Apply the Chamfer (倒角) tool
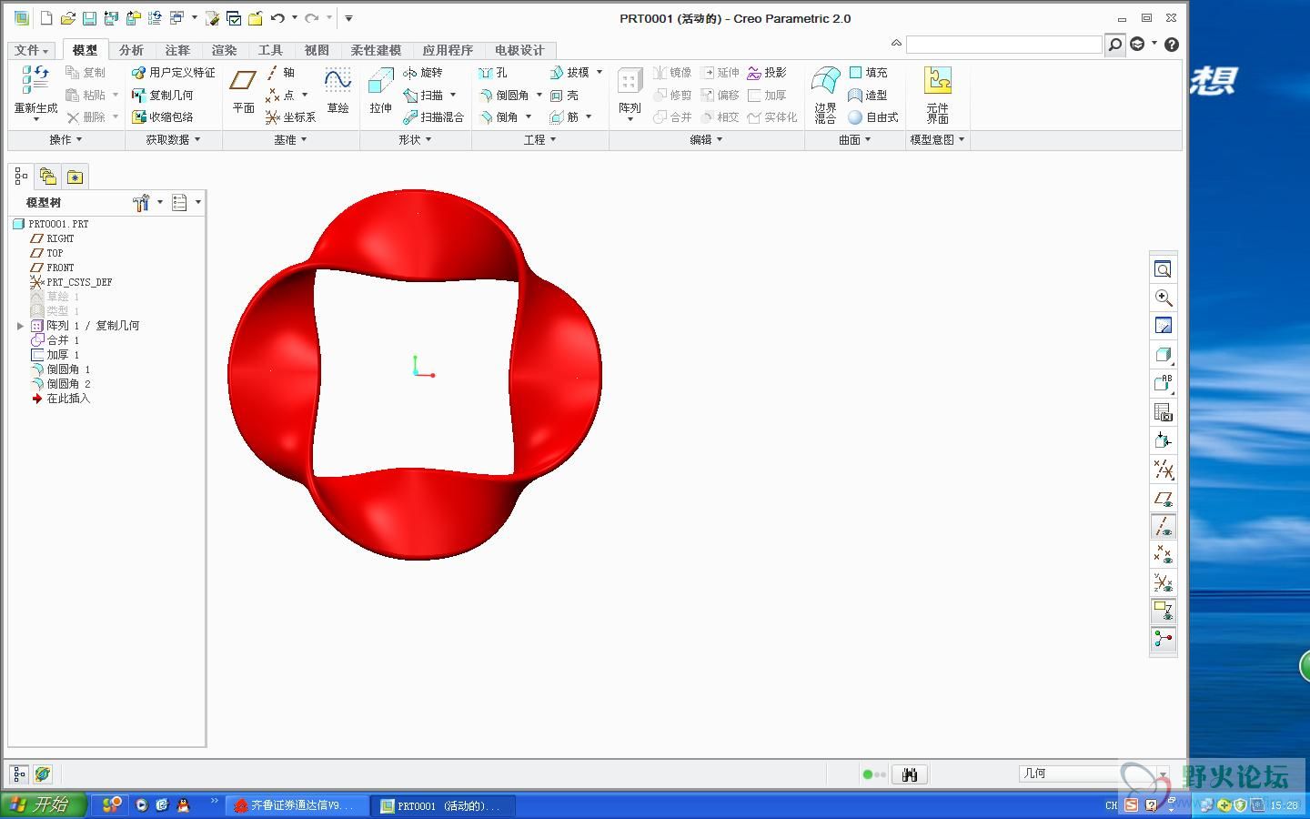Image resolution: width=1310 pixels, height=819 pixels. tap(499, 117)
